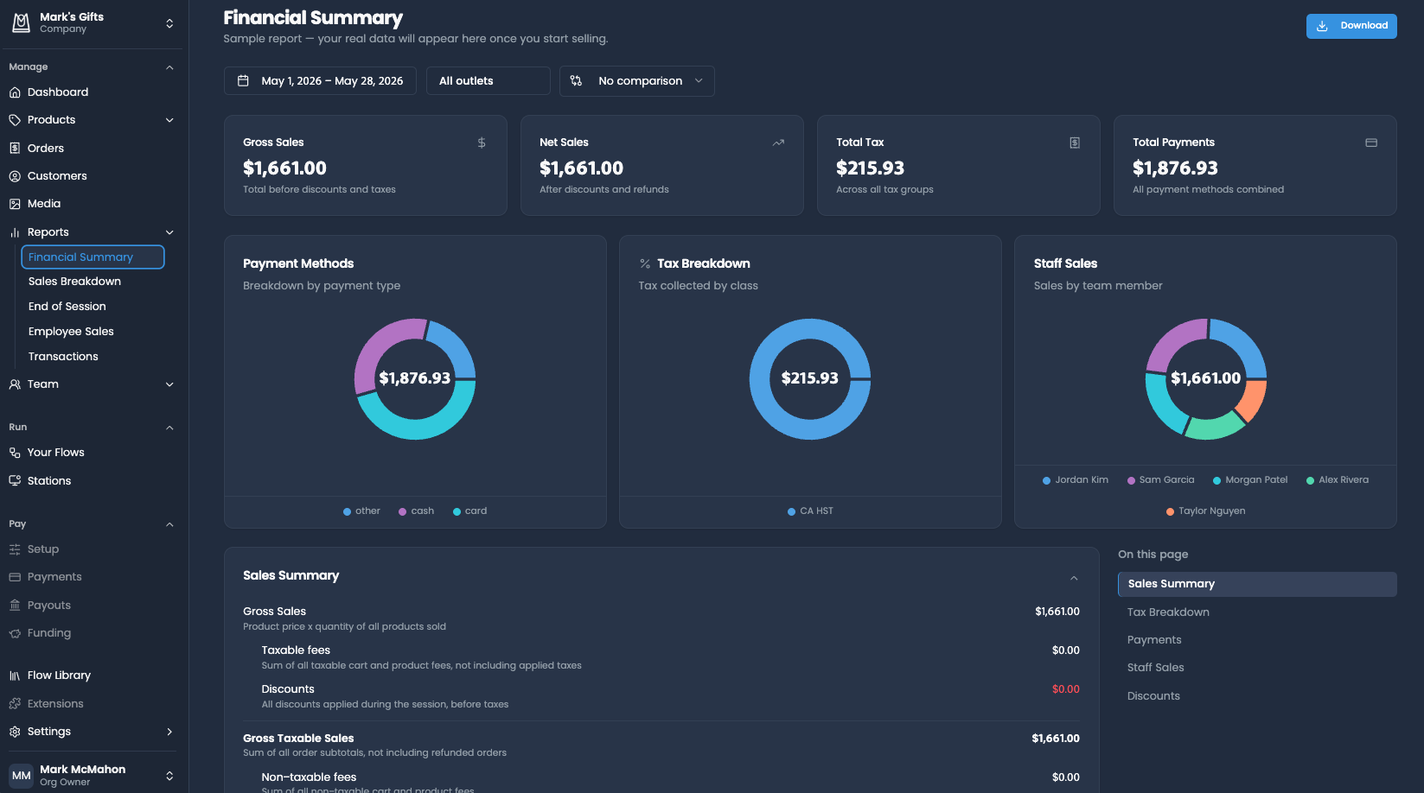Click the Orders receipt icon
The image size is (1424, 793).
pyautogui.click(x=15, y=149)
